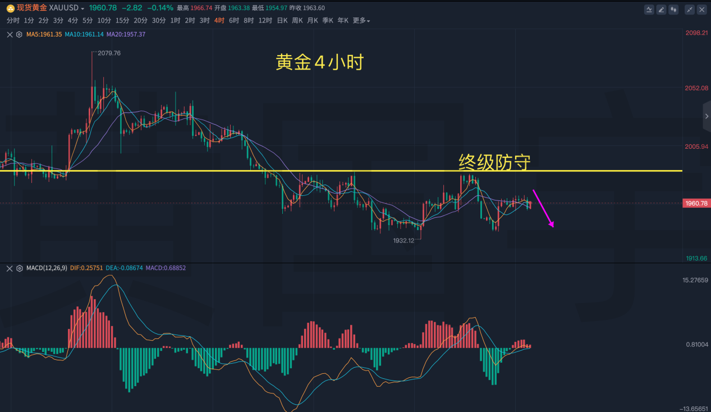Click the collapse arrows fullscreen icon
This screenshot has width=711, height=412.
pyautogui.click(x=690, y=9)
